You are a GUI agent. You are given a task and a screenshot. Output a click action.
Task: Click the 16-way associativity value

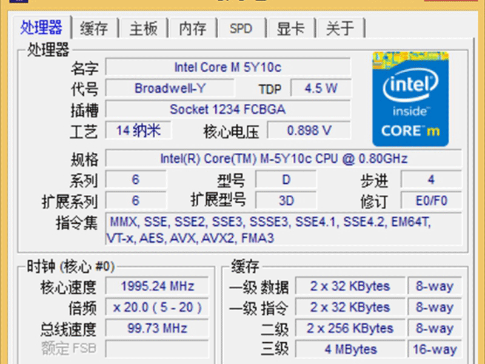[x=435, y=349]
